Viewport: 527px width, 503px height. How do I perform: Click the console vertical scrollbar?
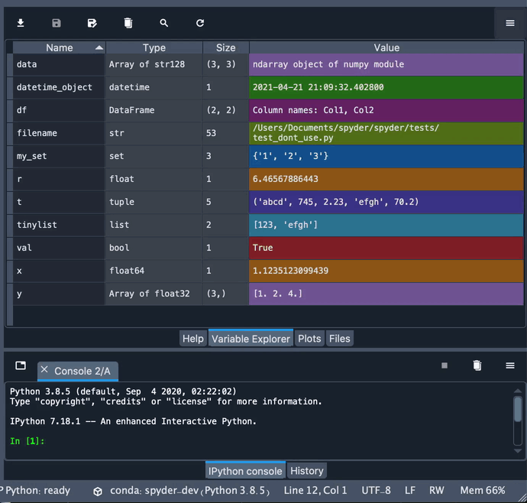pyautogui.click(x=519, y=409)
